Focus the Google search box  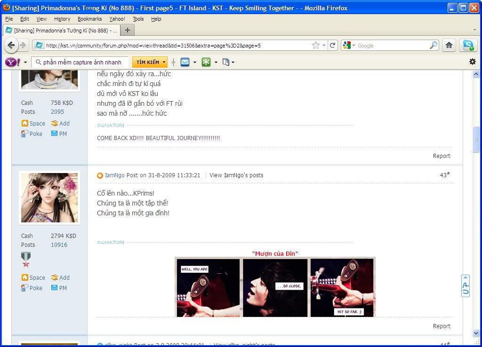[393, 46]
